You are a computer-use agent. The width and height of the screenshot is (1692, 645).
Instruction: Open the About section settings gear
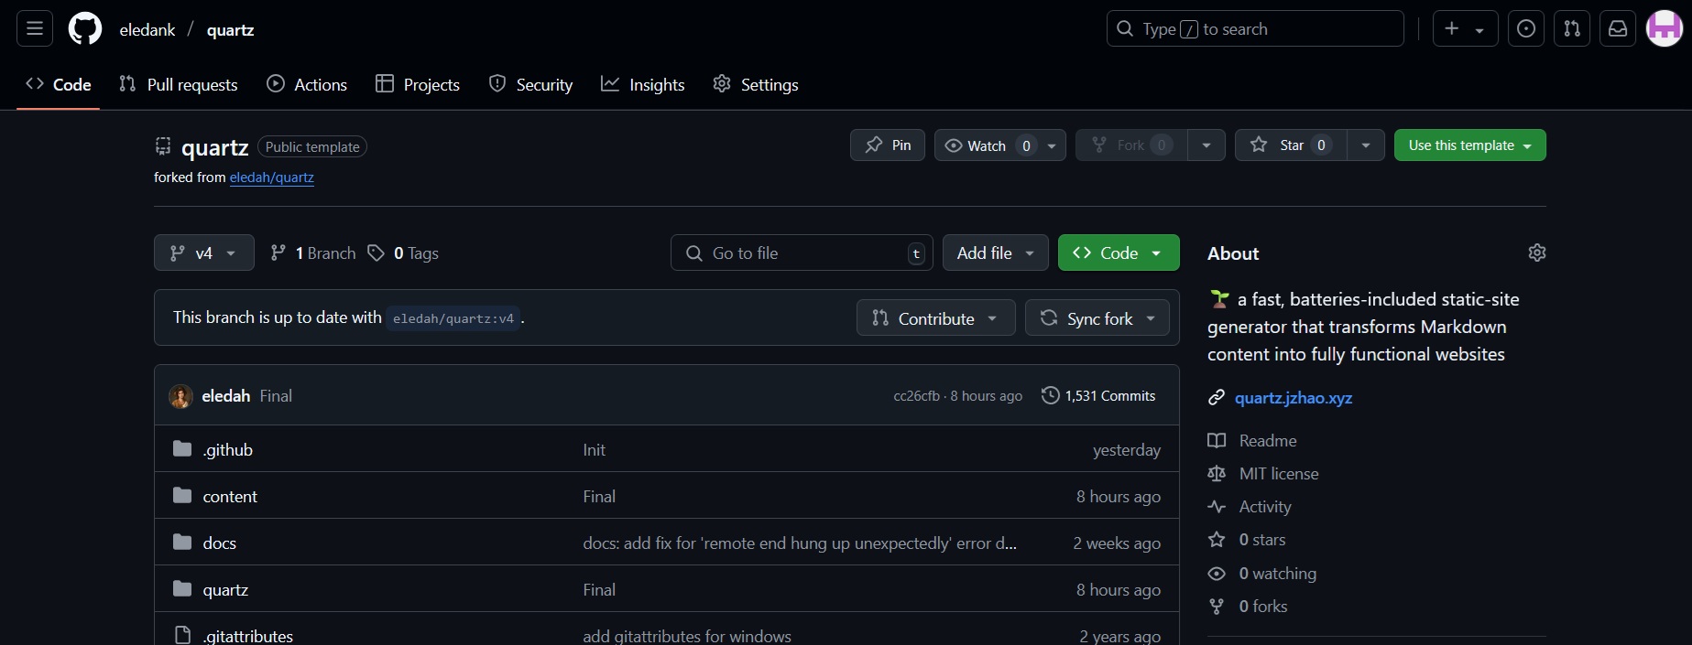pyautogui.click(x=1537, y=253)
